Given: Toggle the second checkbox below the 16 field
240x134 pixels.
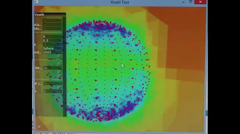Looking at the screenshot, I should tap(59, 76).
